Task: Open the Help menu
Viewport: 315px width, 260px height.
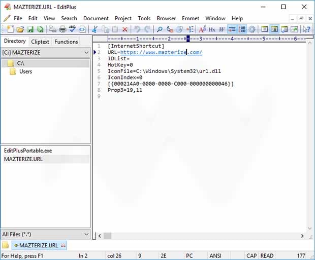Action: [x=237, y=18]
